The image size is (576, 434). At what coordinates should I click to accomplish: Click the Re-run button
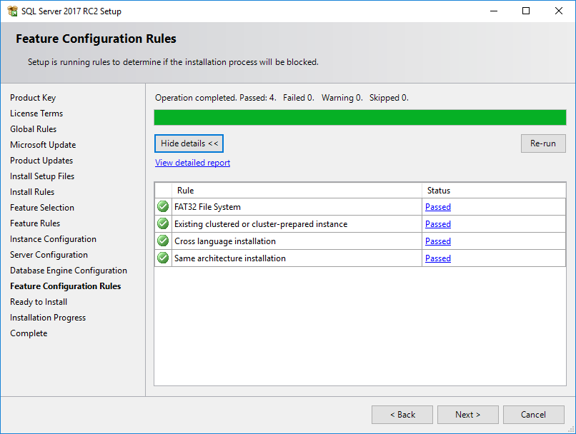543,143
